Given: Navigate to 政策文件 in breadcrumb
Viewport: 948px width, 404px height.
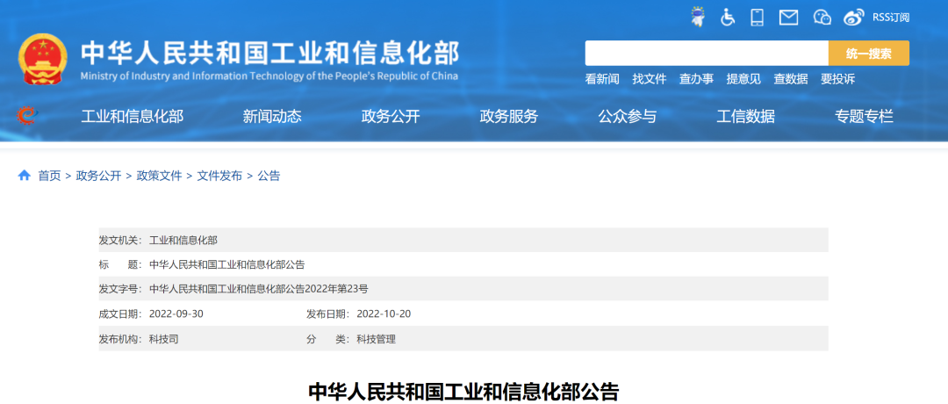Looking at the screenshot, I should [x=159, y=176].
